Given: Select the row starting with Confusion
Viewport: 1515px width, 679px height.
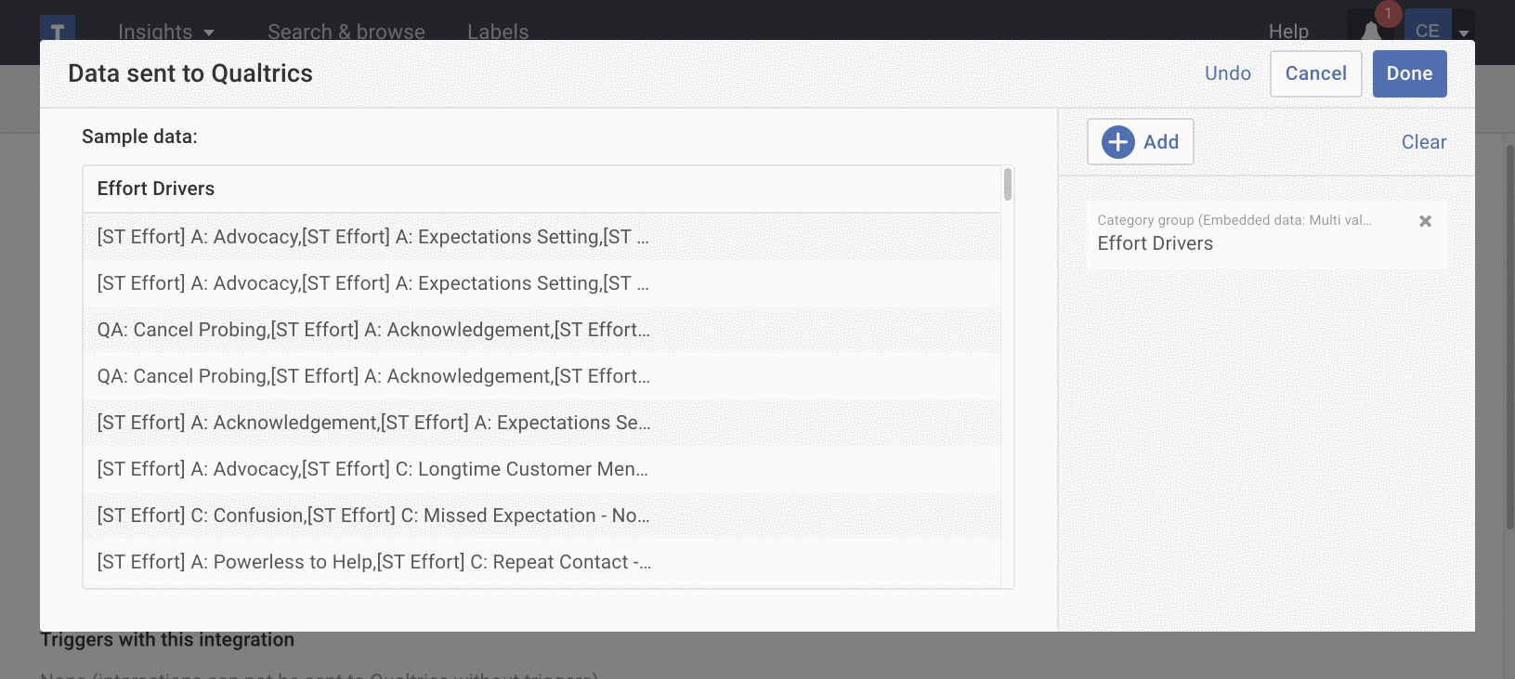Looking at the screenshot, I should click(372, 516).
